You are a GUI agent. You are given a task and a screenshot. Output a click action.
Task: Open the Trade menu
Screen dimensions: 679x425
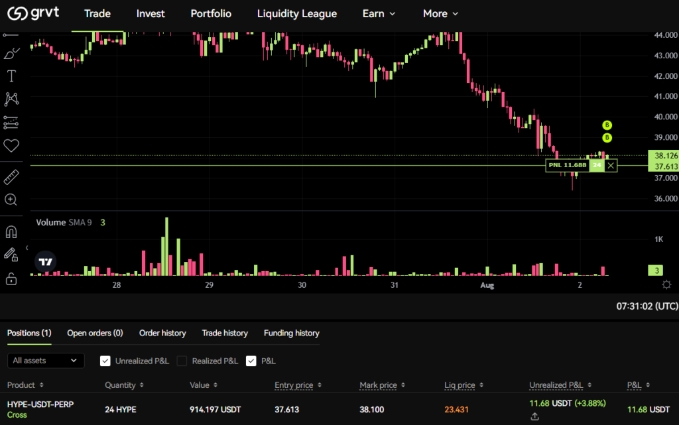pos(97,14)
